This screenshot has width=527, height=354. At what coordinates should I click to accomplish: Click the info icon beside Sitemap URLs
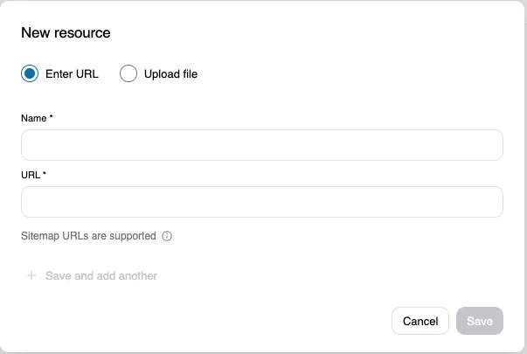point(167,236)
